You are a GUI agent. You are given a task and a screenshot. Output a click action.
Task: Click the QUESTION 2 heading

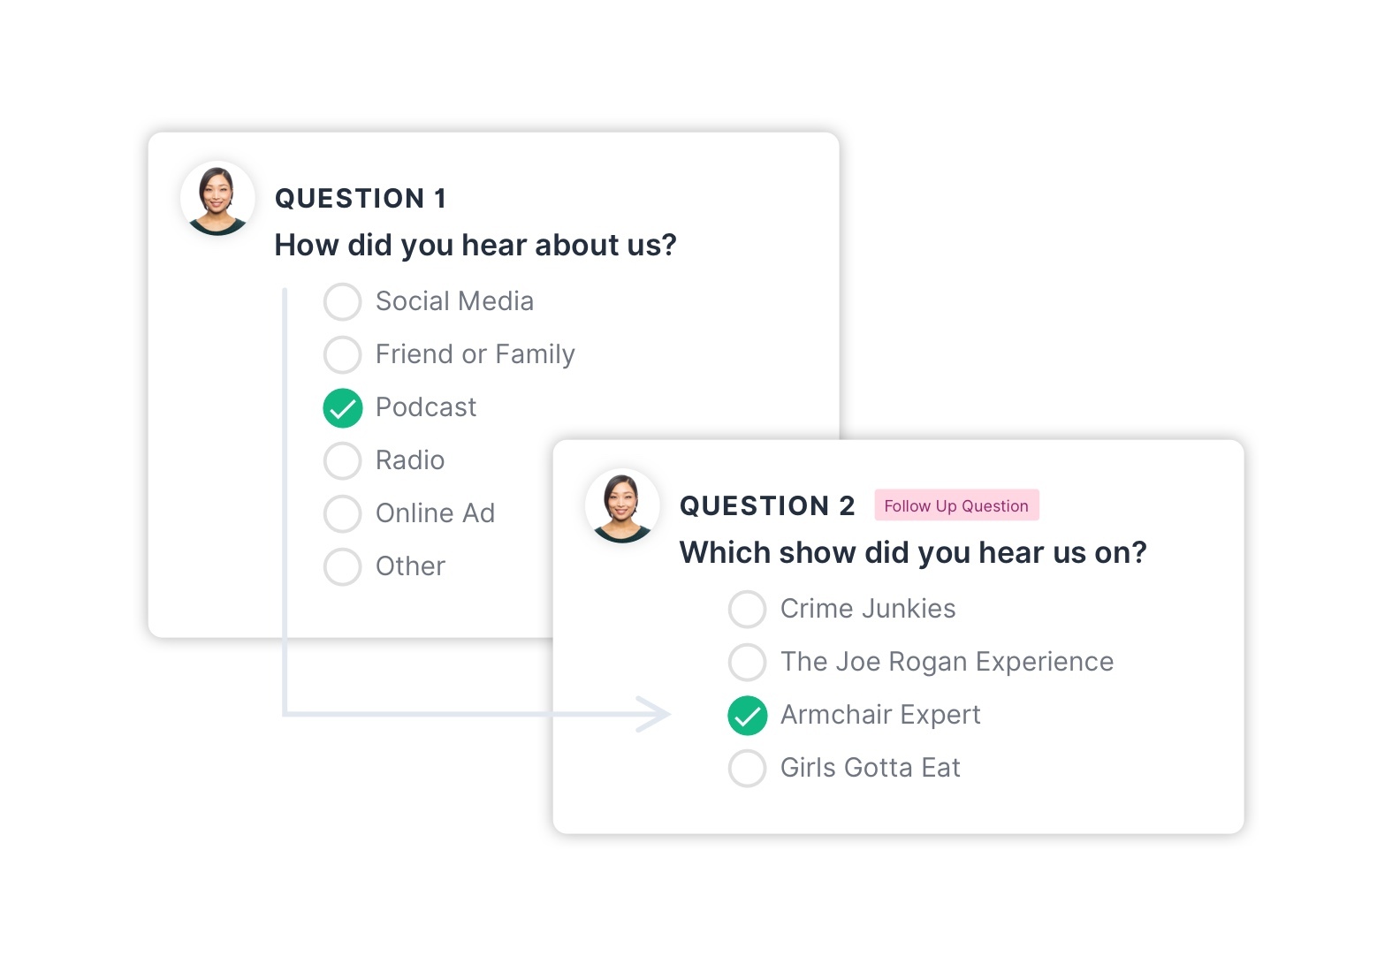[767, 505]
